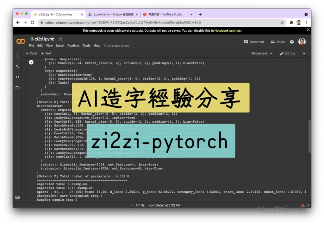Open the Runtime menu
The height and width of the screenshot is (225, 324).
(73, 45)
